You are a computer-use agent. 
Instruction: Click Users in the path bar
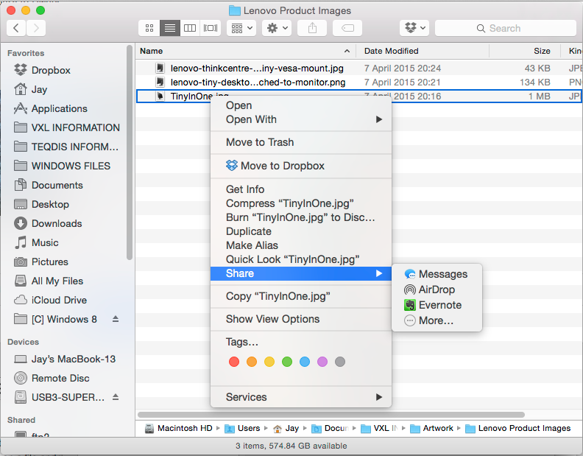(243, 428)
